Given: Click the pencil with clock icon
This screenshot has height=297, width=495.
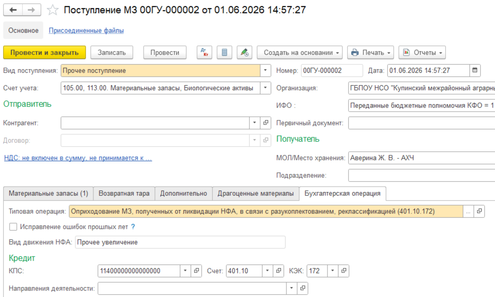Looking at the screenshot, I should point(244,52).
